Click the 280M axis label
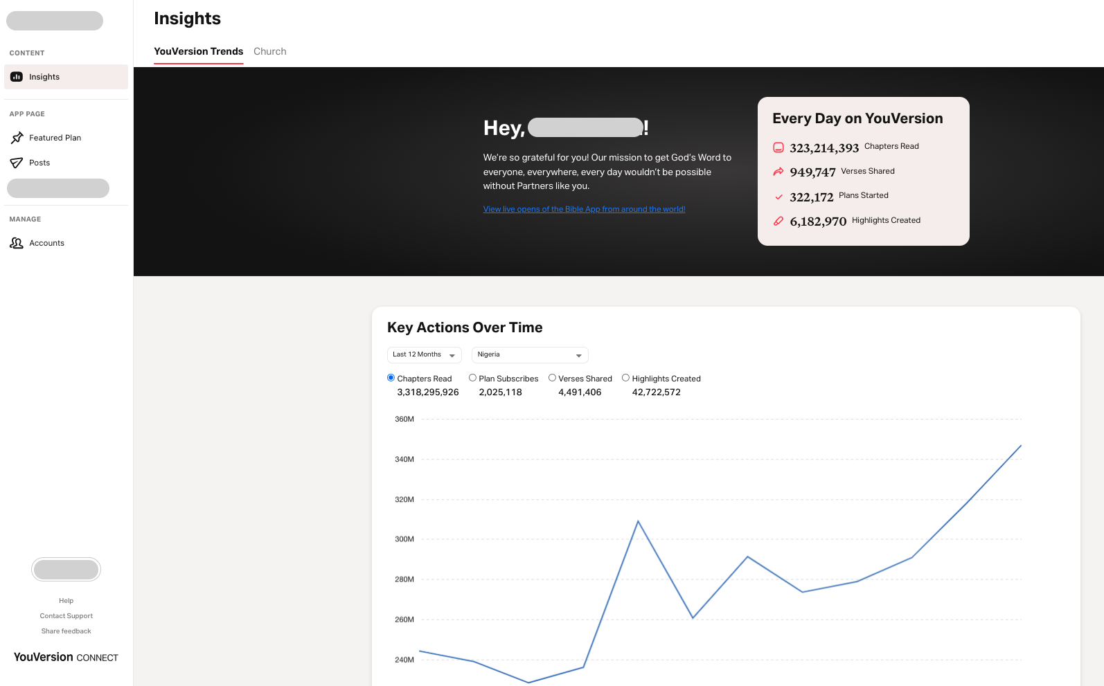Viewport: 1104px width, 686px height. (404, 579)
